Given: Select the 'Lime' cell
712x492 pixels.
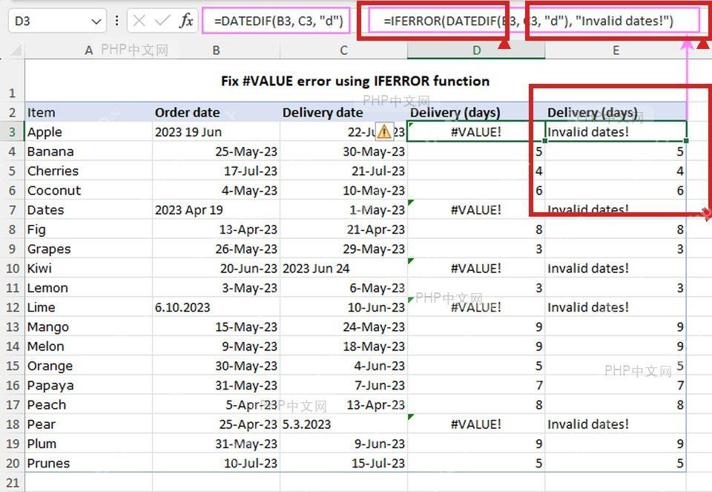Looking at the screenshot, I should tap(88, 307).
